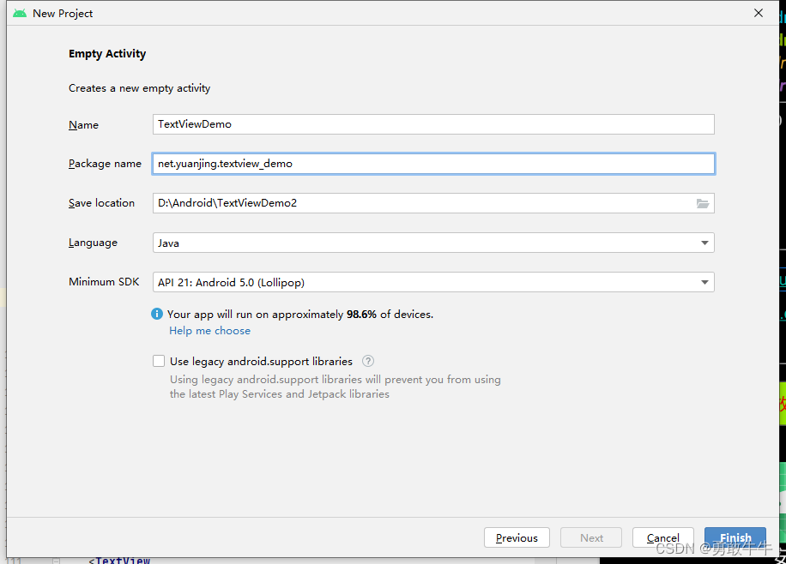The height and width of the screenshot is (564, 786).
Task: Click the Cancel button
Action: point(662,538)
